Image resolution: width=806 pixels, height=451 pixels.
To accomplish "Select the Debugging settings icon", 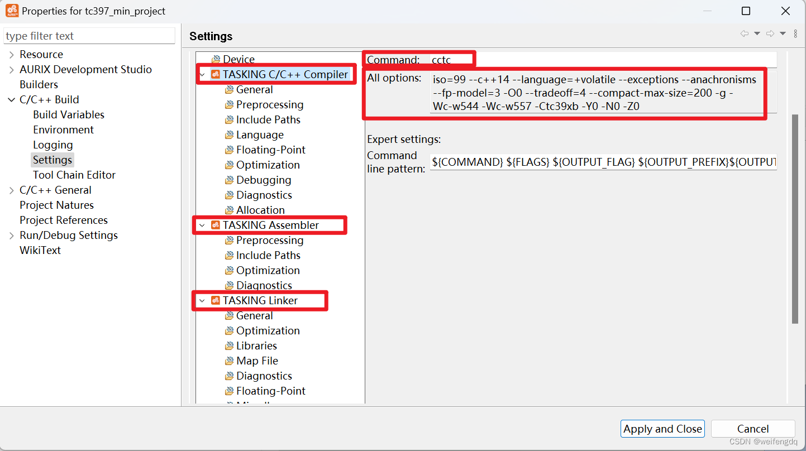I will (x=230, y=180).
